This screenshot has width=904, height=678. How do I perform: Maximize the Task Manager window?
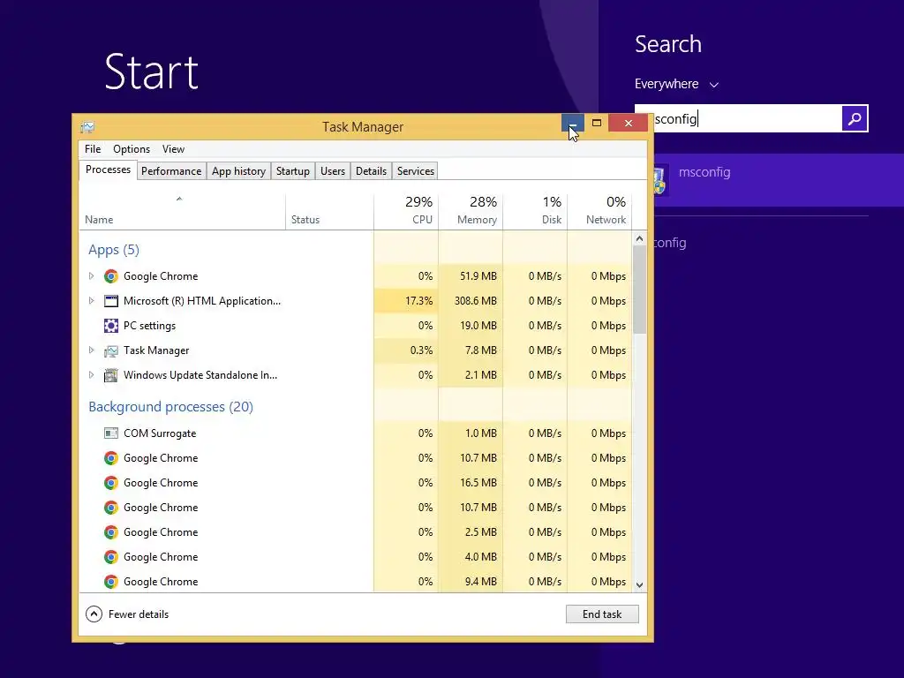pyautogui.click(x=597, y=123)
